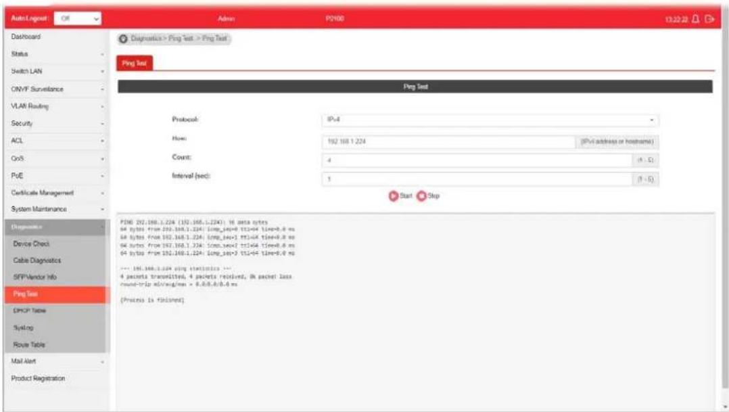The image size is (729, 412).
Task: Open the Auto Logout dropdown
Action: [78, 18]
